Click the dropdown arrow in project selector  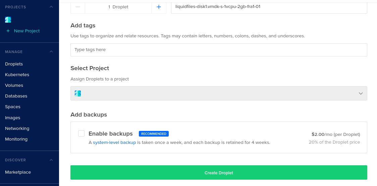(361, 94)
